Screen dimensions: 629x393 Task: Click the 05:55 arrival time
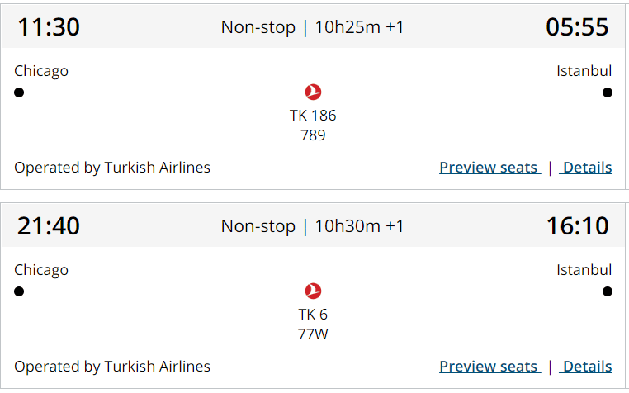(577, 27)
